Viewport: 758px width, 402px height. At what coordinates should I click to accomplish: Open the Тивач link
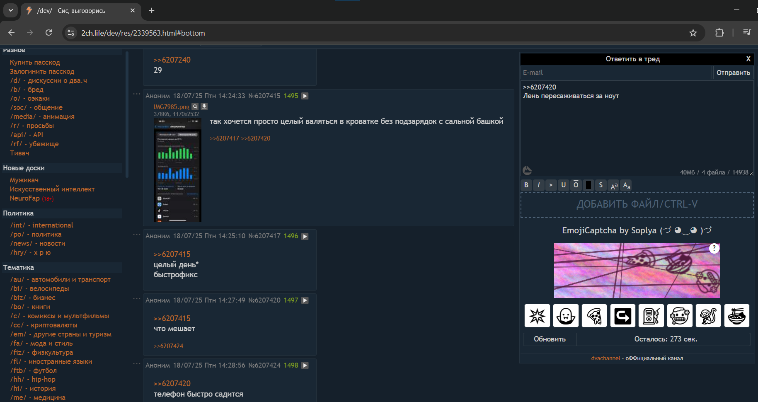tap(19, 153)
